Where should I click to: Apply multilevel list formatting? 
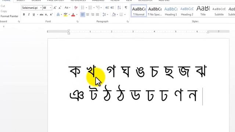[x=98, y=8]
